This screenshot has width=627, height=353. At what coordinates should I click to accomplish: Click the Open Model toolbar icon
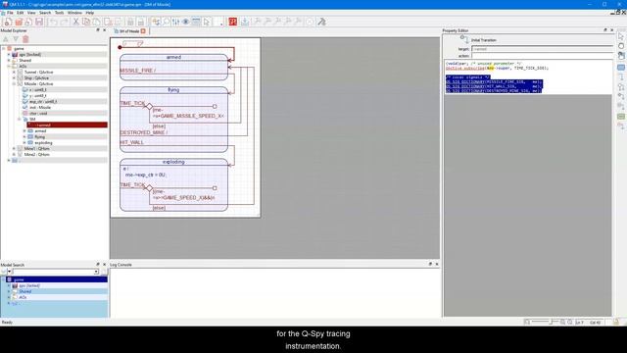click(19, 22)
